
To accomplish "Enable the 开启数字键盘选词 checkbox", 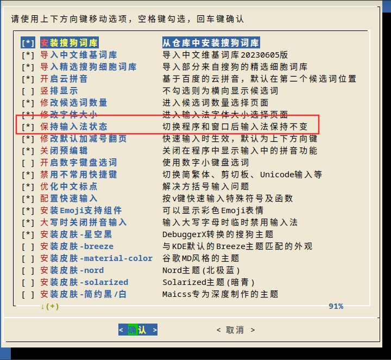I will click(x=28, y=163).
